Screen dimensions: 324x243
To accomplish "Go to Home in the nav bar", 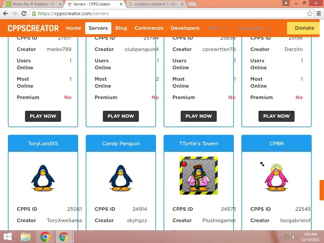I will pos(73,28).
